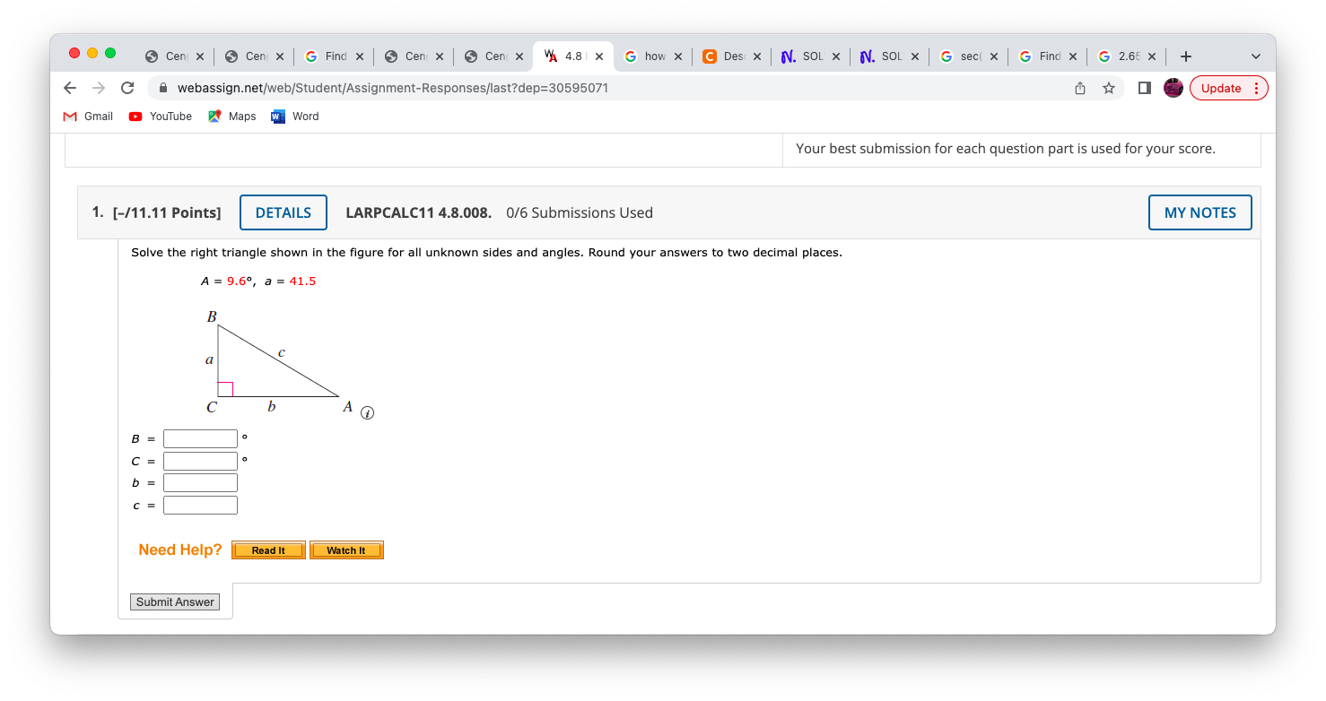The height and width of the screenshot is (701, 1326).
Task: Switch to the Desmos tab
Action: [729, 56]
